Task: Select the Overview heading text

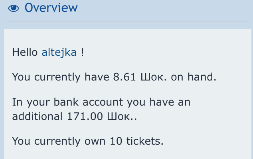Action: pyautogui.click(x=51, y=8)
